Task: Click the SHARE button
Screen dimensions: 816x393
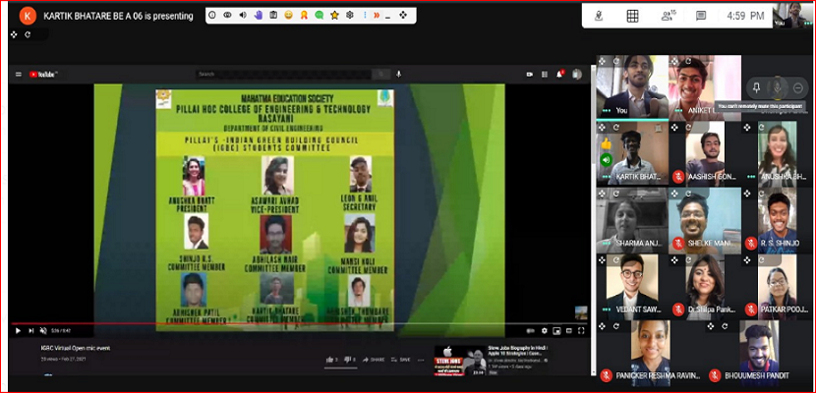Action: click(374, 360)
